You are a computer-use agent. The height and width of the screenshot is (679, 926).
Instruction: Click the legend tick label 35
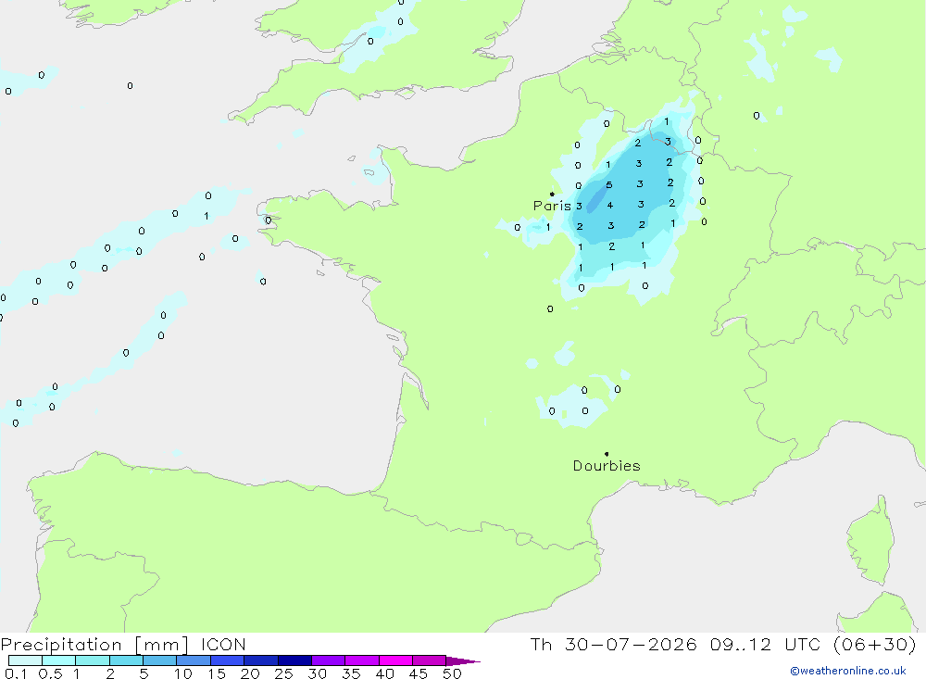coord(351,673)
